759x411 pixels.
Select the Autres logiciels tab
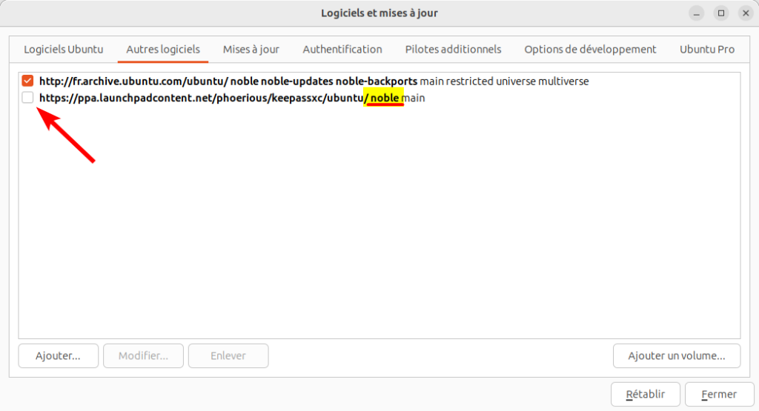pyautogui.click(x=163, y=50)
